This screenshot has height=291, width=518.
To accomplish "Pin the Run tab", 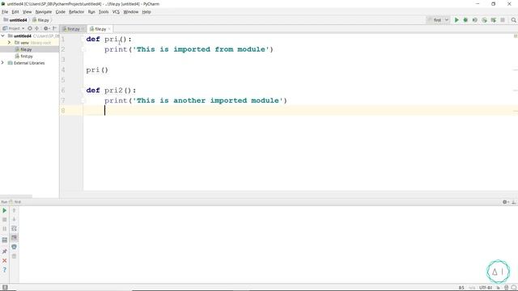I will (5, 251).
